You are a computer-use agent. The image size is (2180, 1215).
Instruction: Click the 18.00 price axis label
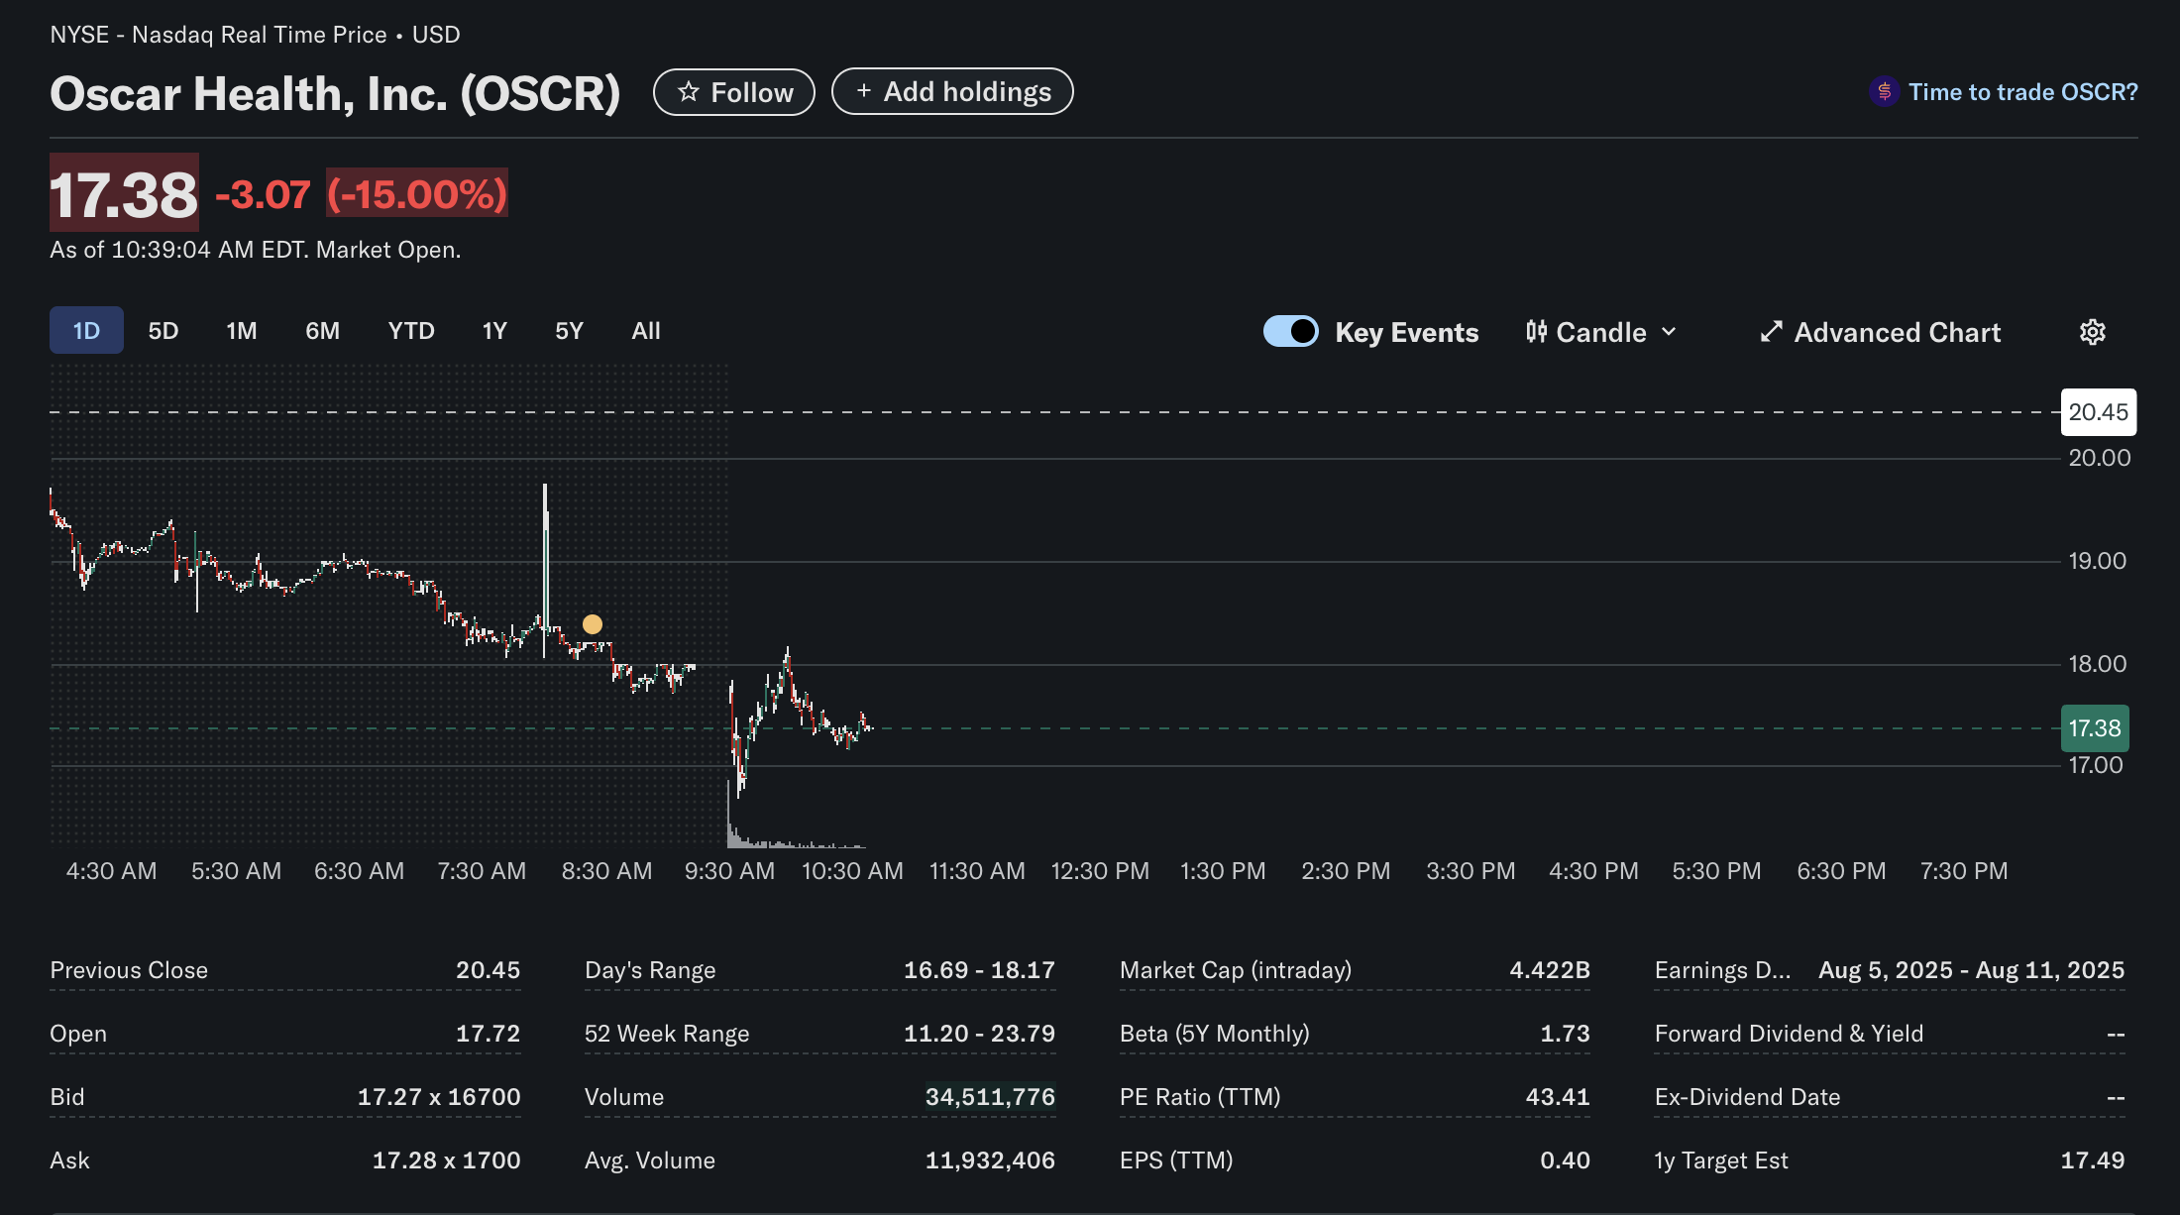[2097, 664]
